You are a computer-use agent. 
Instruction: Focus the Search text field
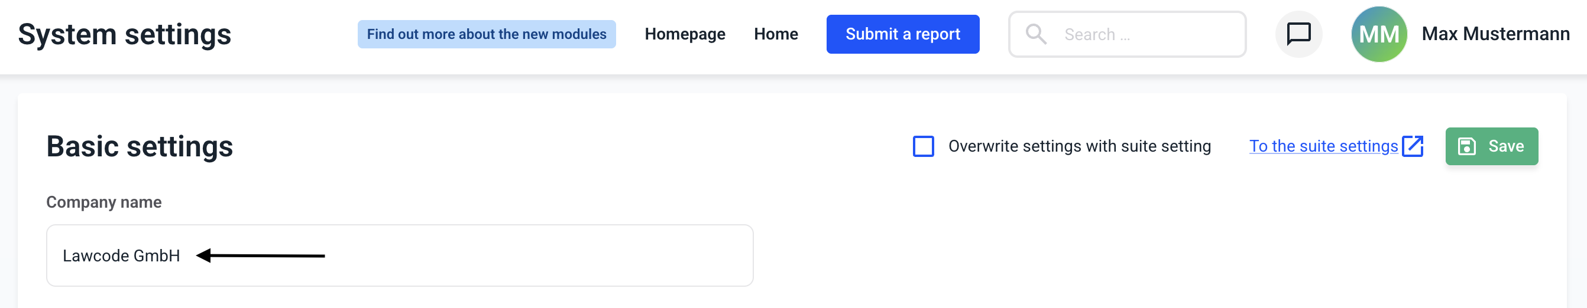(1146, 34)
